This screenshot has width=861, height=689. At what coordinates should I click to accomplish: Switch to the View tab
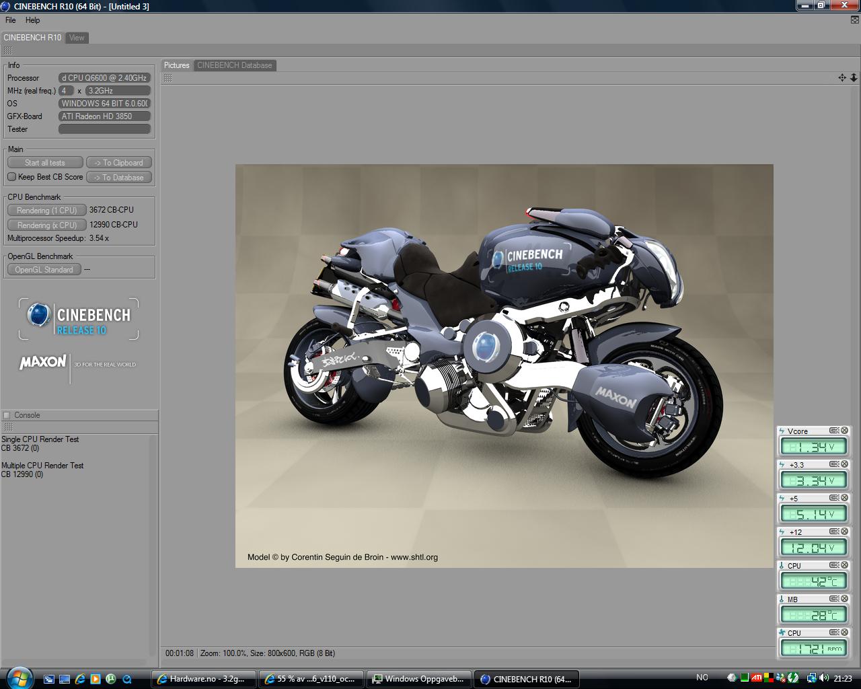(77, 38)
